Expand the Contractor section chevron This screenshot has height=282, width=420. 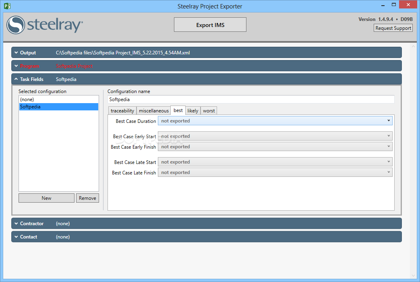(x=17, y=224)
